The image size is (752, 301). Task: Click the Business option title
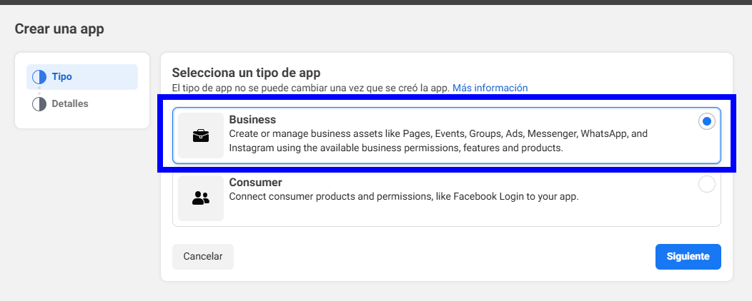252,120
